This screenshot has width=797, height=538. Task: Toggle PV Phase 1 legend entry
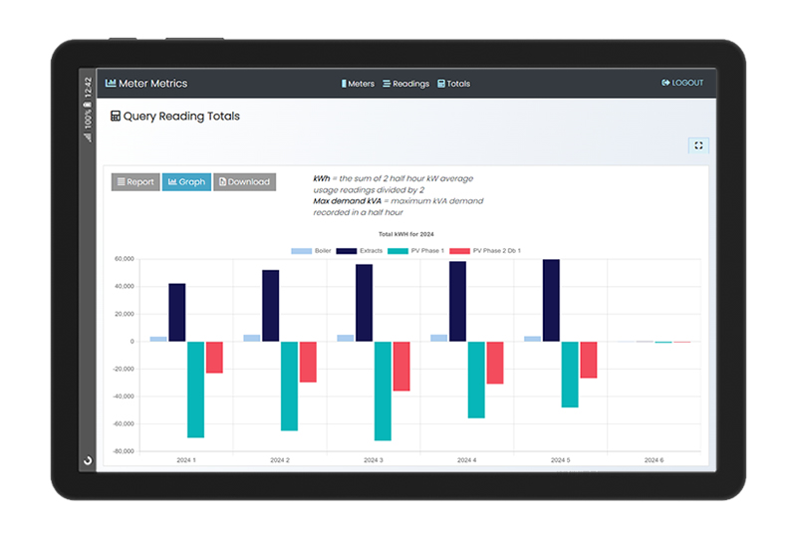point(415,251)
